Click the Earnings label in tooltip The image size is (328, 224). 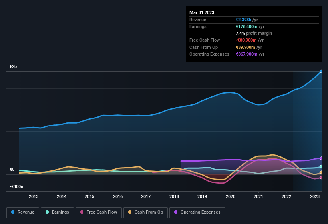click(x=198, y=26)
